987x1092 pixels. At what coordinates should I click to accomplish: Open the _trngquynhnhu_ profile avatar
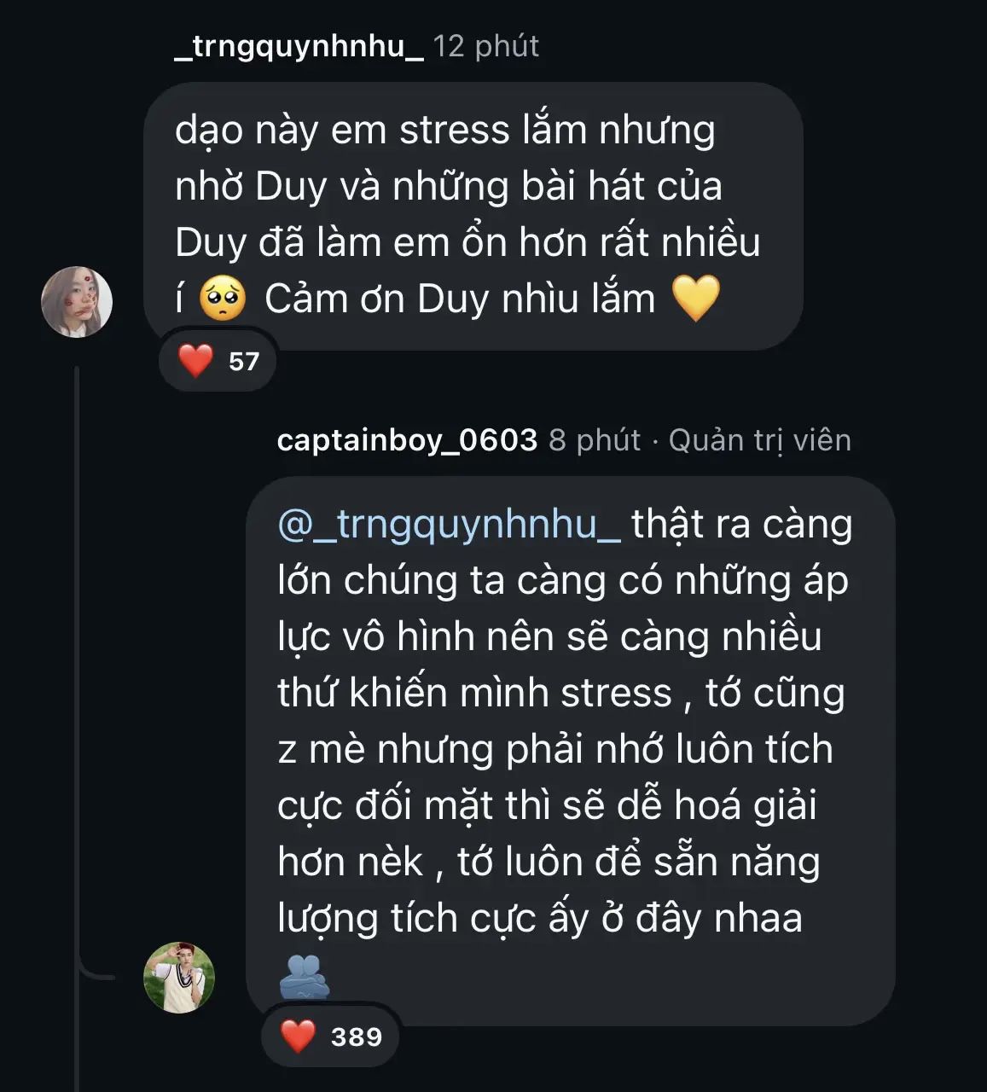[77, 301]
